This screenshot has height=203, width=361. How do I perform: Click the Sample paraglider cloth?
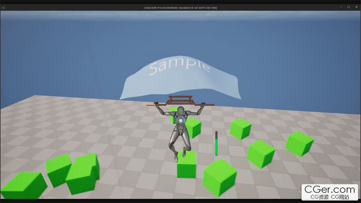(x=180, y=78)
